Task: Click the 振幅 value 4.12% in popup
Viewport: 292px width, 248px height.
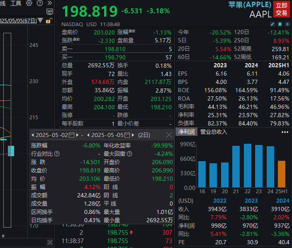Action: (x=92, y=187)
